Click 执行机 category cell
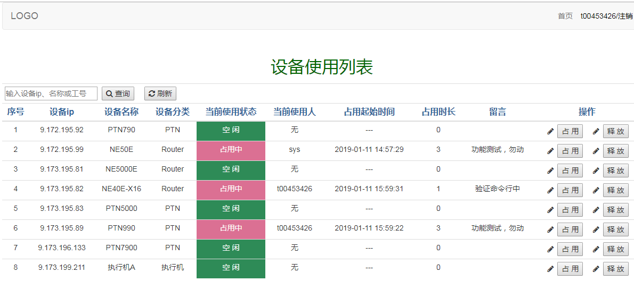The image size is (634, 281). (x=173, y=267)
